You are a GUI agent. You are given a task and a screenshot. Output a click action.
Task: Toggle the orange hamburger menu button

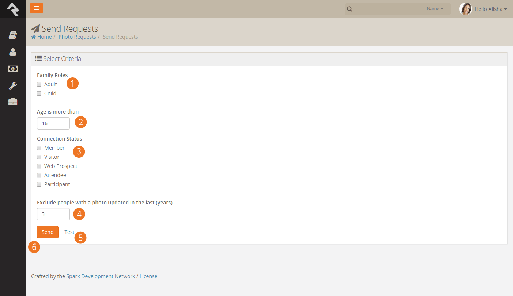coord(37,8)
